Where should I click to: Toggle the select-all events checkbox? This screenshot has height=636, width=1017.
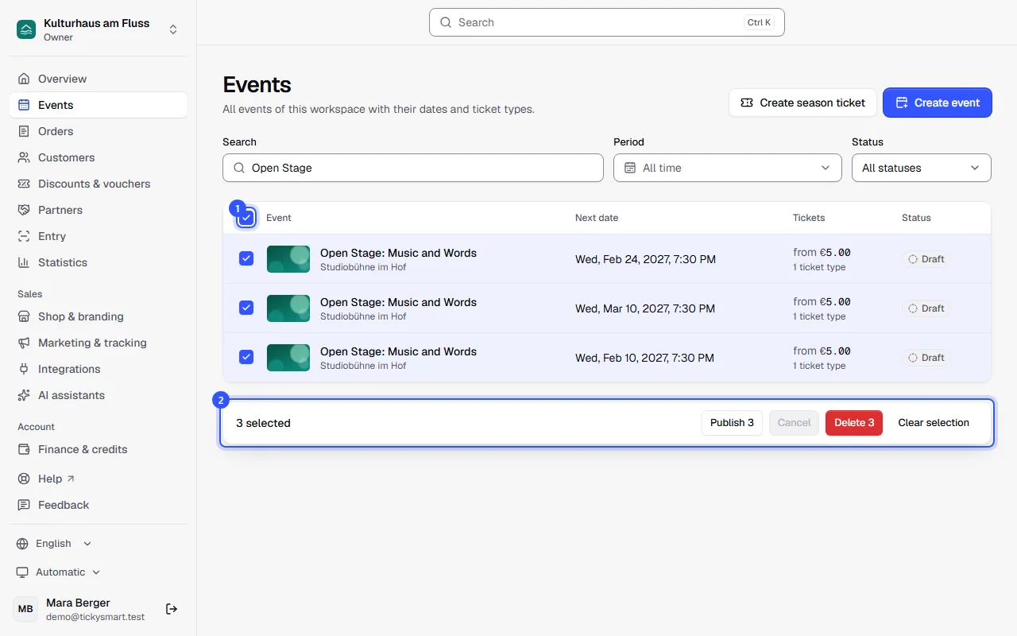point(246,218)
